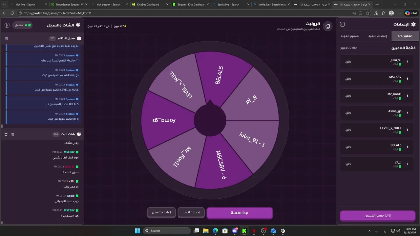This screenshot has width=420, height=236.
Task: Open the اللاعبين (7) tab
Action: 405,36
